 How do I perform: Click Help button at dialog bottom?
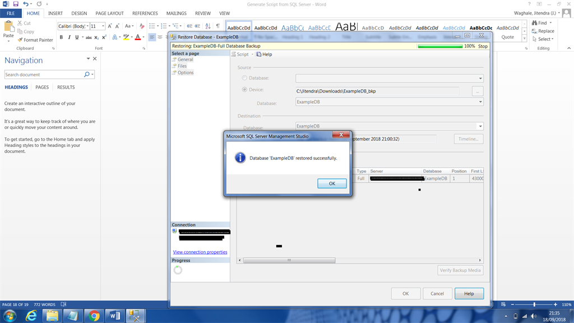469,293
